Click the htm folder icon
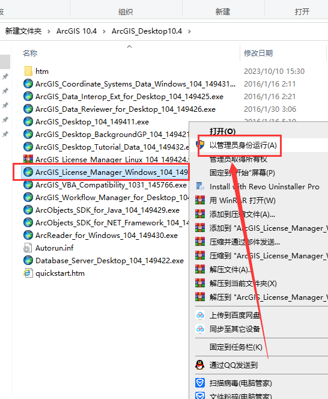This screenshot has height=399, width=328. tap(28, 71)
